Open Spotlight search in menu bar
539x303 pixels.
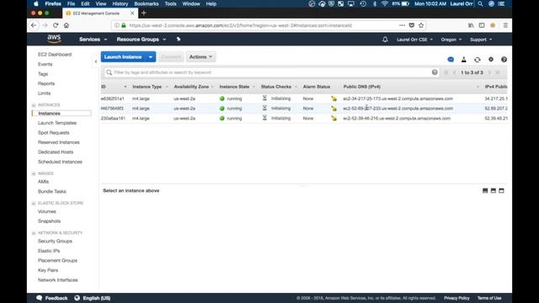(x=480, y=3)
